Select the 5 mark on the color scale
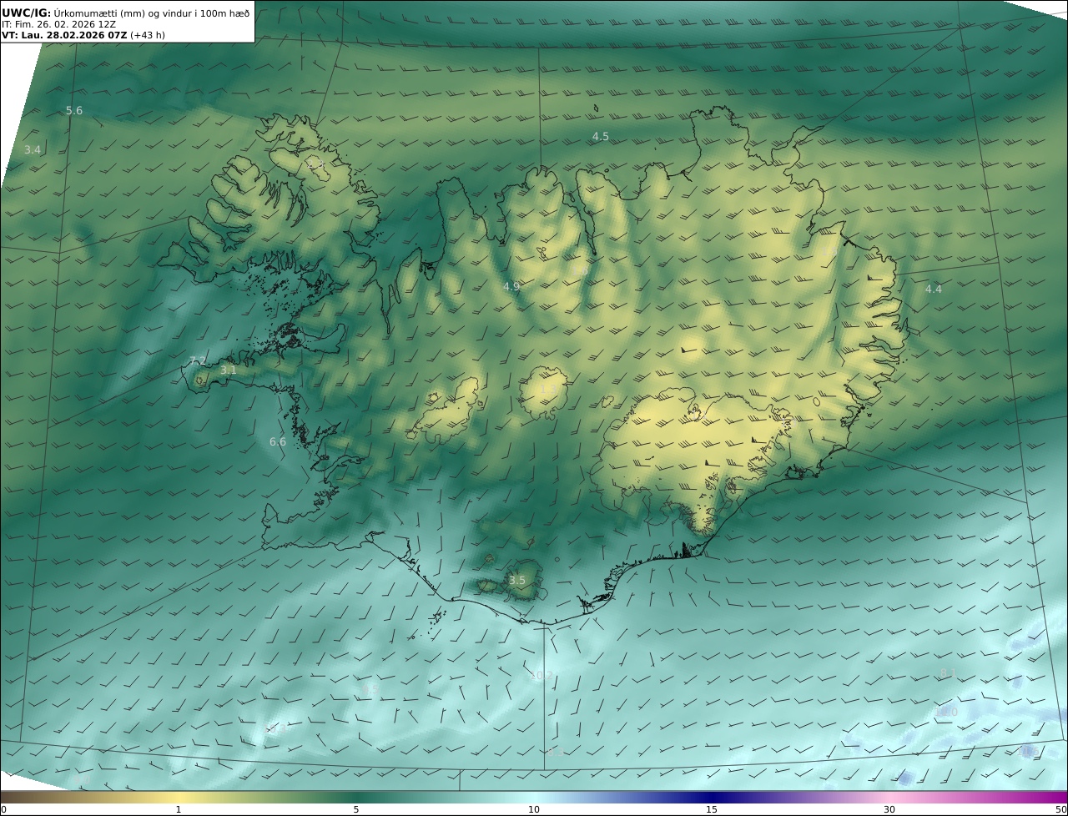 coord(356,809)
